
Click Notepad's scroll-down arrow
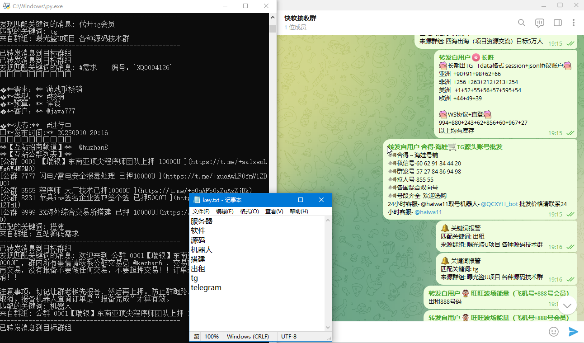328,328
